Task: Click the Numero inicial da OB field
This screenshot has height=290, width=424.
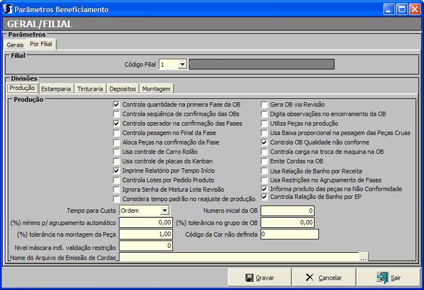Action: pos(288,211)
